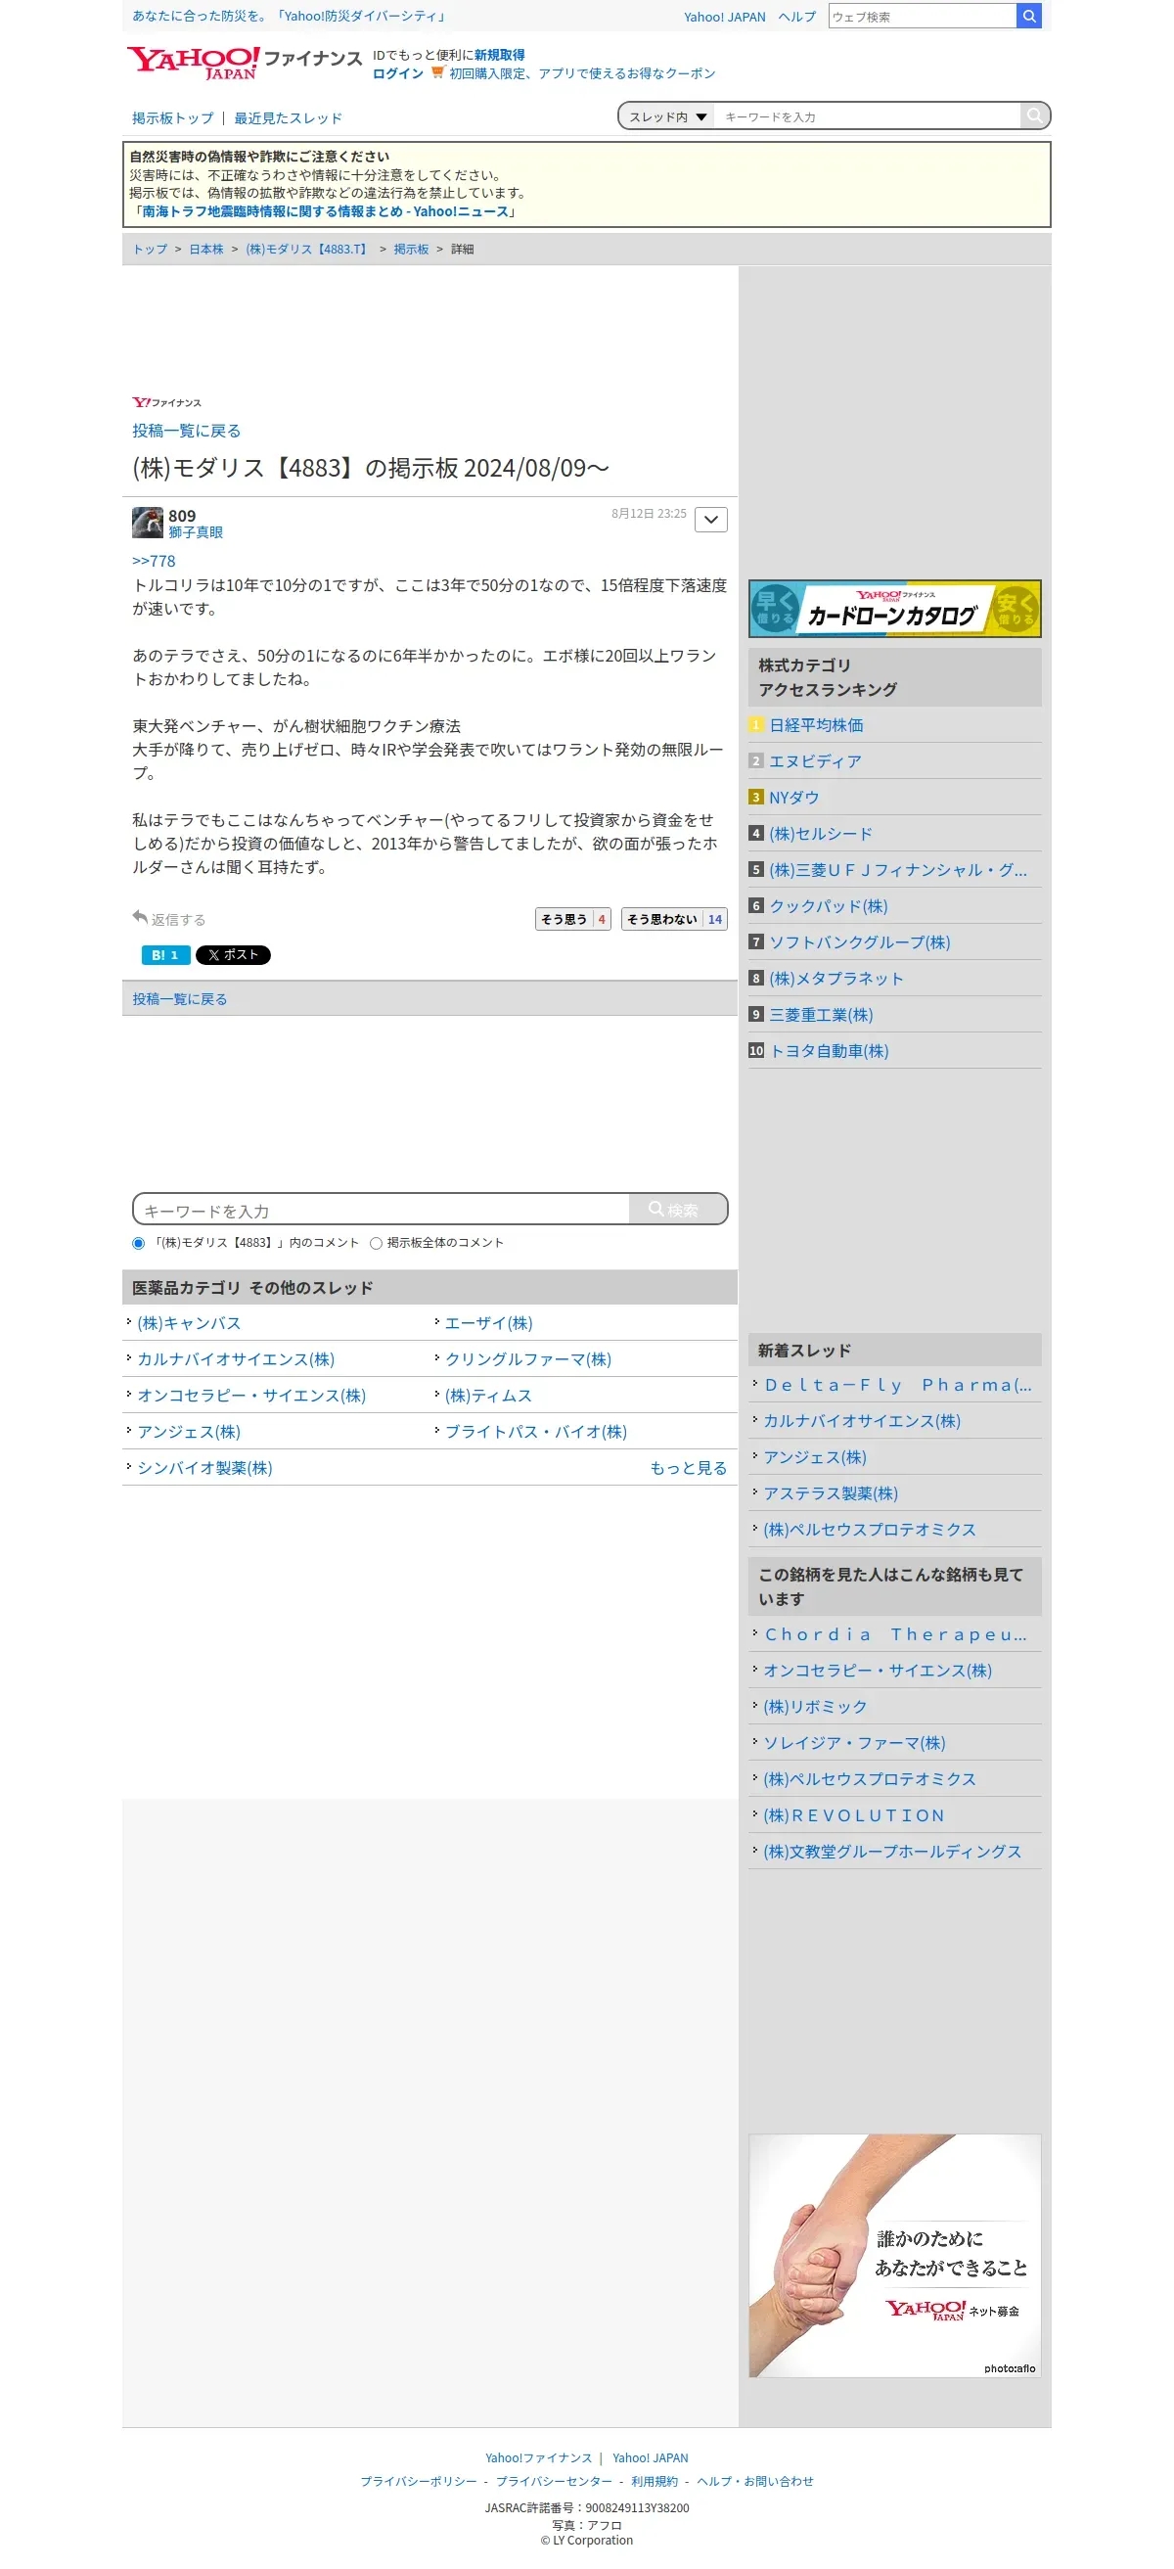Open (株)REVOLUTION related stock link

pyautogui.click(x=854, y=1816)
